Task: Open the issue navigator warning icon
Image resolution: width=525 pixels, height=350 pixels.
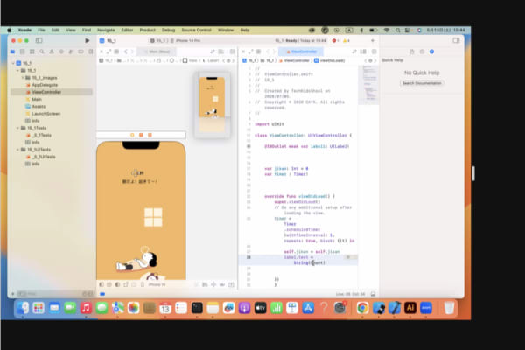Action: click(x=52, y=52)
